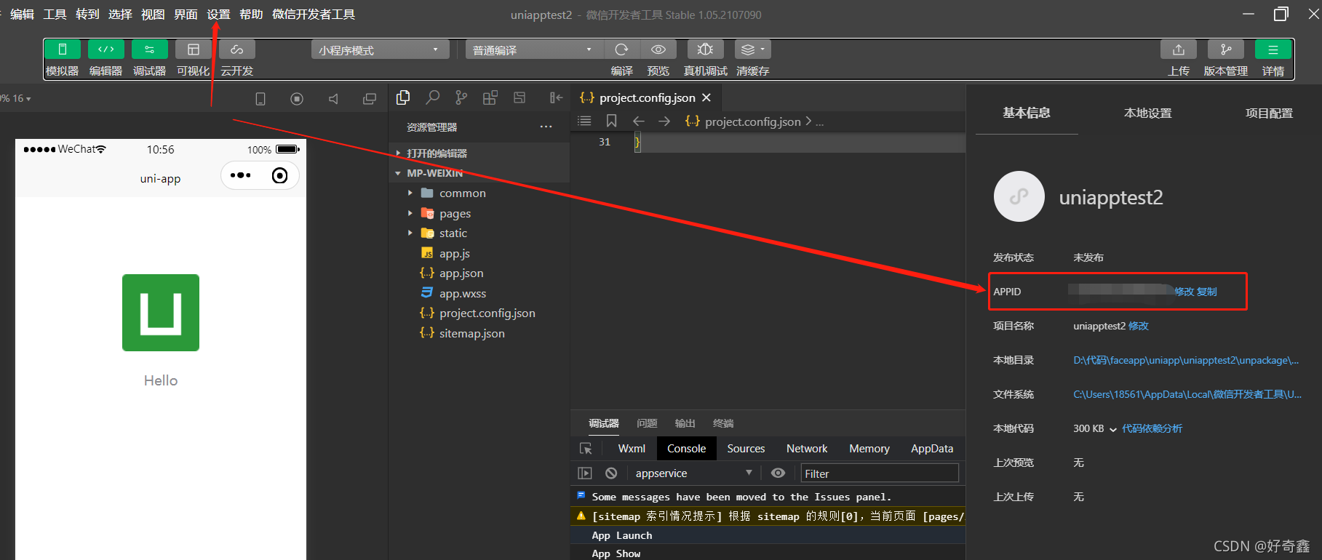Open the 设置 menu
Viewport: 1322px width, 560px height.
pos(218,15)
